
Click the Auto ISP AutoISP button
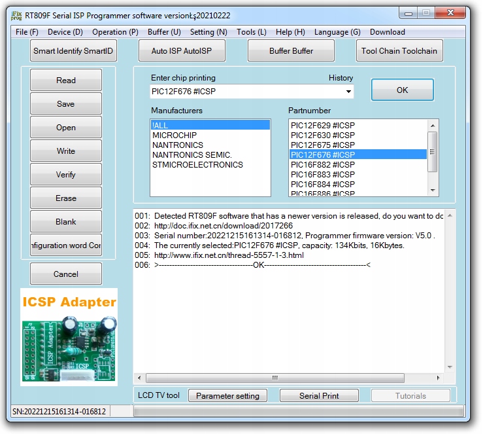click(x=182, y=50)
